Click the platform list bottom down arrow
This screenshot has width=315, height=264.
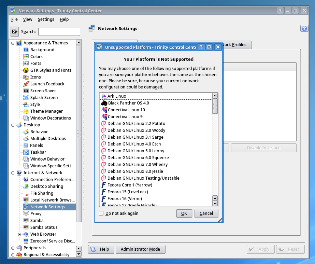tap(215, 204)
